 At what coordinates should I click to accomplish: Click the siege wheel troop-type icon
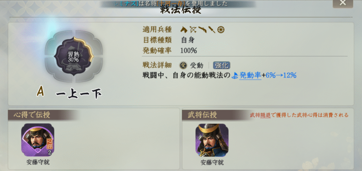click(x=221, y=30)
